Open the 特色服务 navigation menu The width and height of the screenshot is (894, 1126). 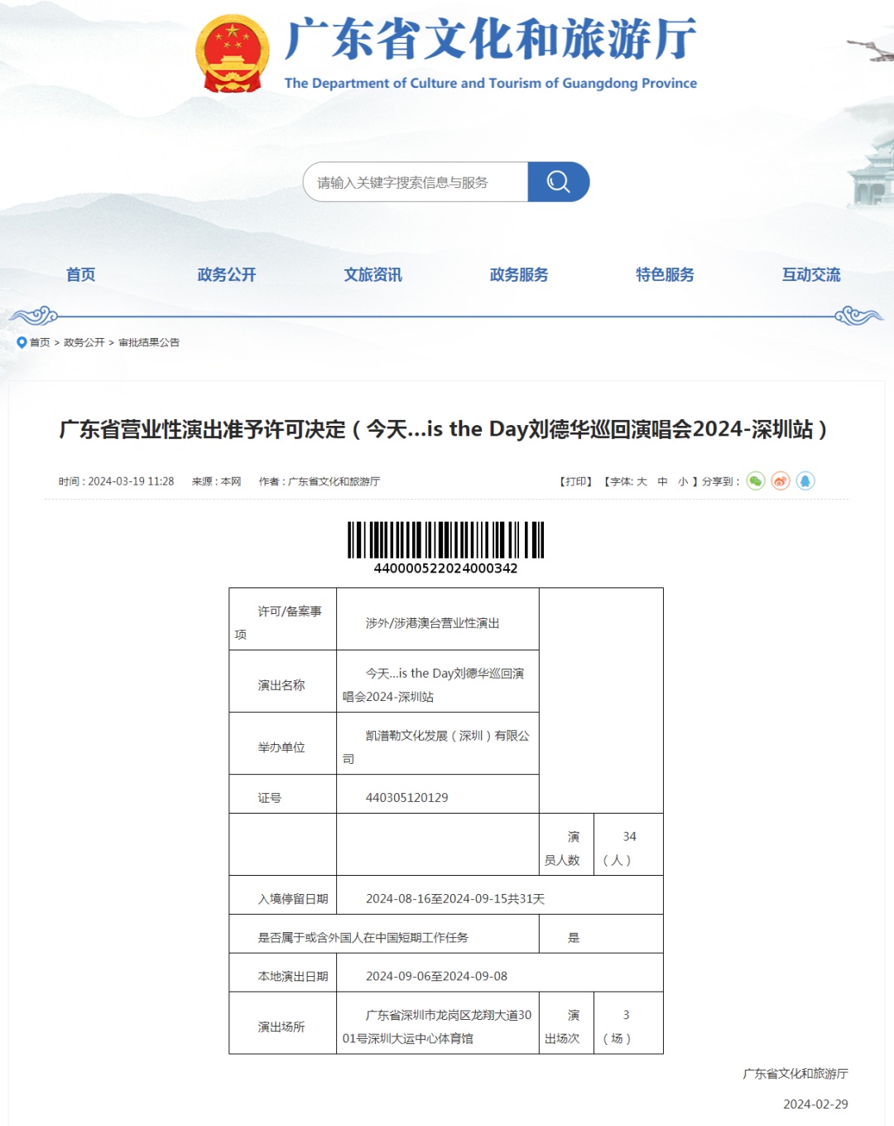tap(666, 274)
